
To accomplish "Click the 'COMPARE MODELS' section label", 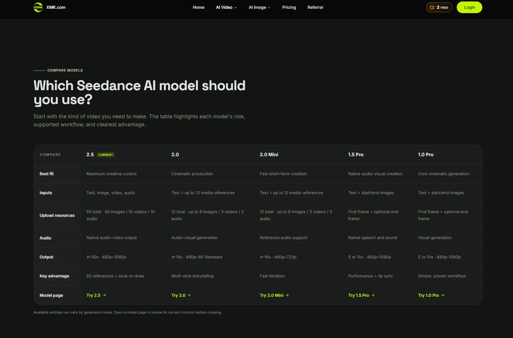I will [x=65, y=70].
